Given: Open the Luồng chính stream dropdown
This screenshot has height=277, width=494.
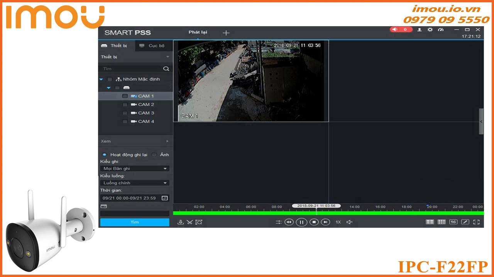Looking at the screenshot, I should (134, 183).
